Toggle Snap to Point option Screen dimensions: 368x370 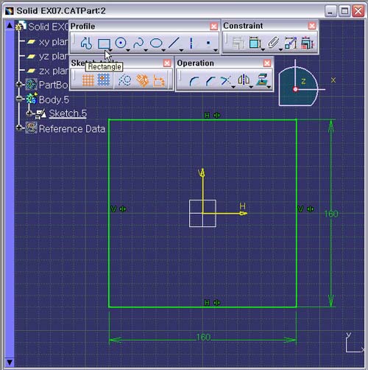104,80
